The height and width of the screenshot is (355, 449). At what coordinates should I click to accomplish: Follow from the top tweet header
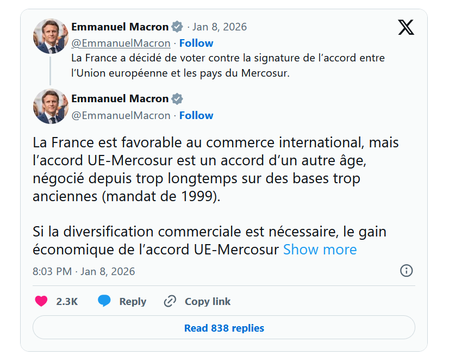click(x=196, y=43)
